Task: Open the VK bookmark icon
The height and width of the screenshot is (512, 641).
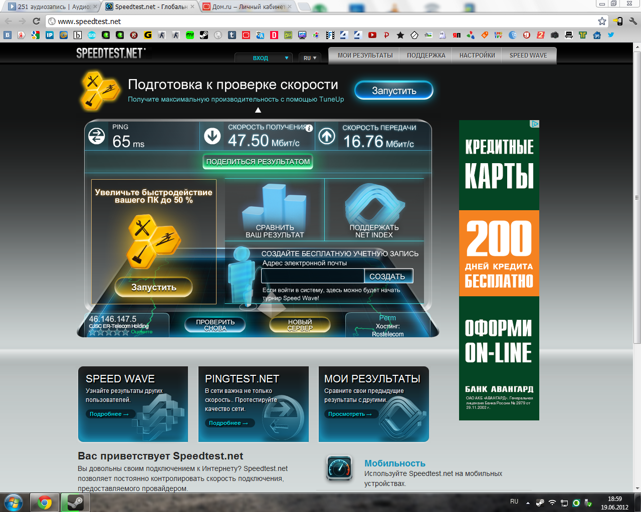Action: 7,35
